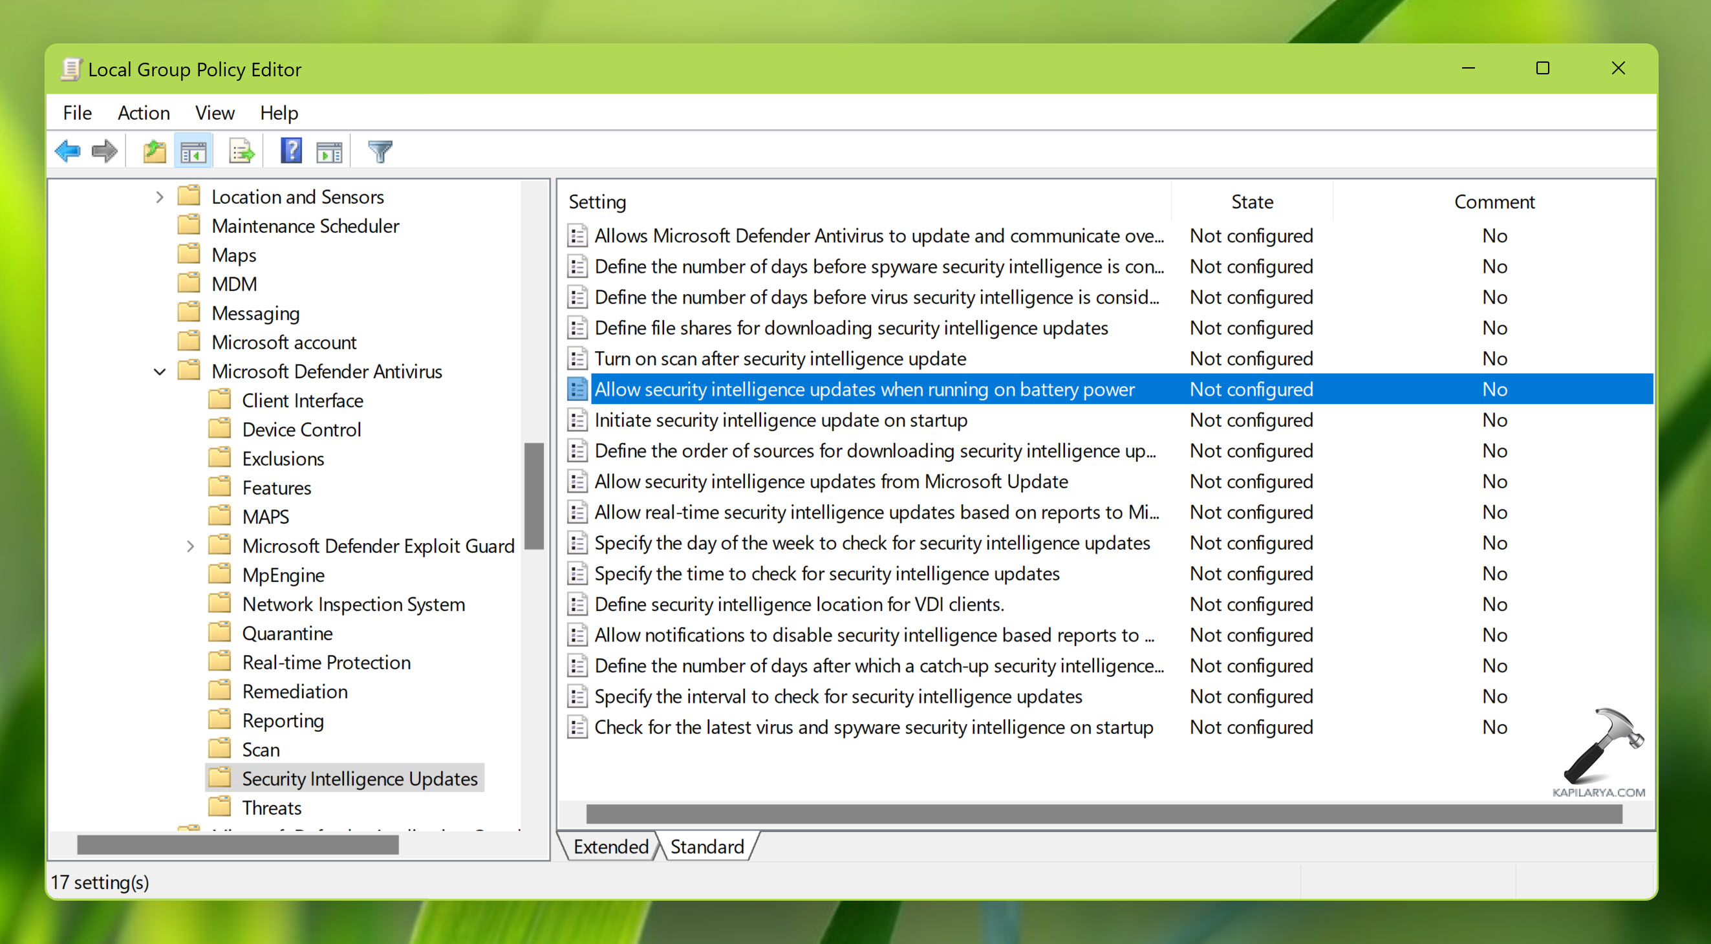The width and height of the screenshot is (1711, 944).
Task: Expand Microsoft Defender Exploit Guard folder
Action: click(191, 546)
